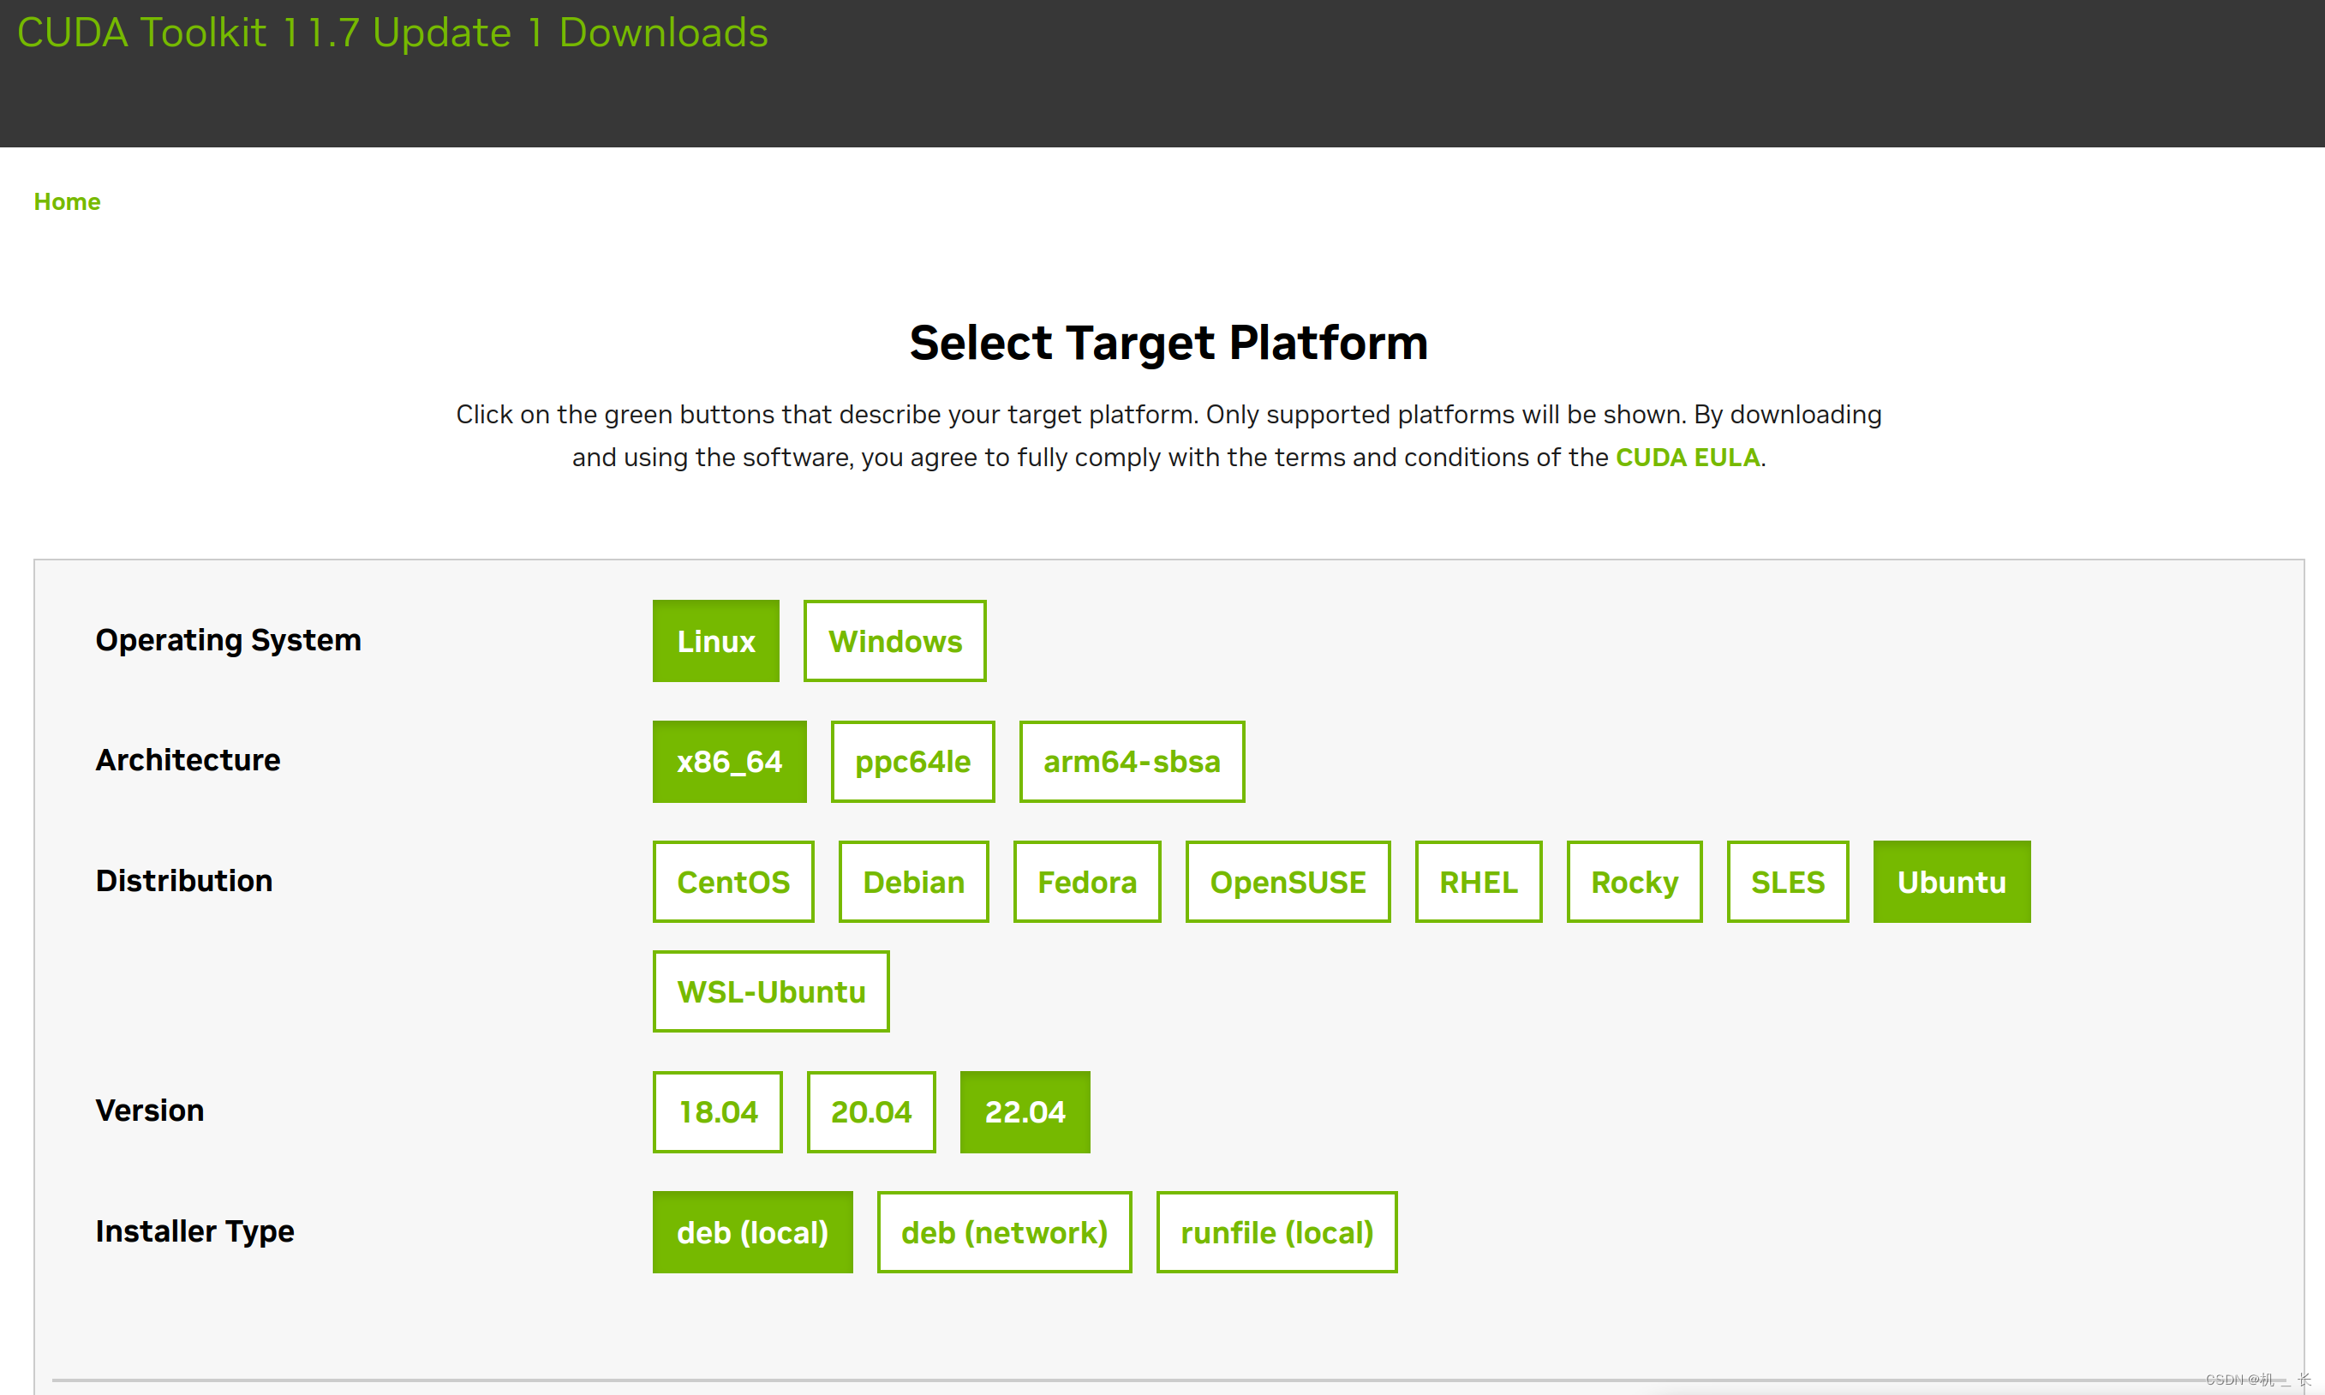Viewport: 2325px width, 1395px height.
Task: Choose version 18.04
Action: [x=718, y=1112]
